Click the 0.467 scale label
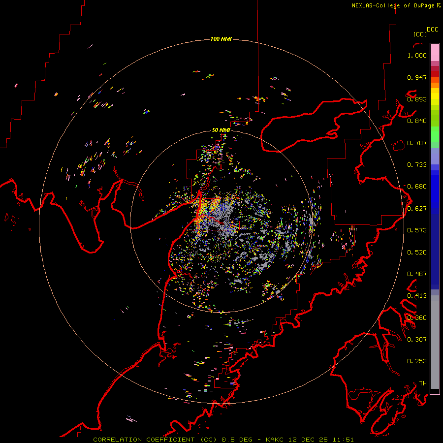Viewport: 443px width, 443px height. pyautogui.click(x=417, y=274)
